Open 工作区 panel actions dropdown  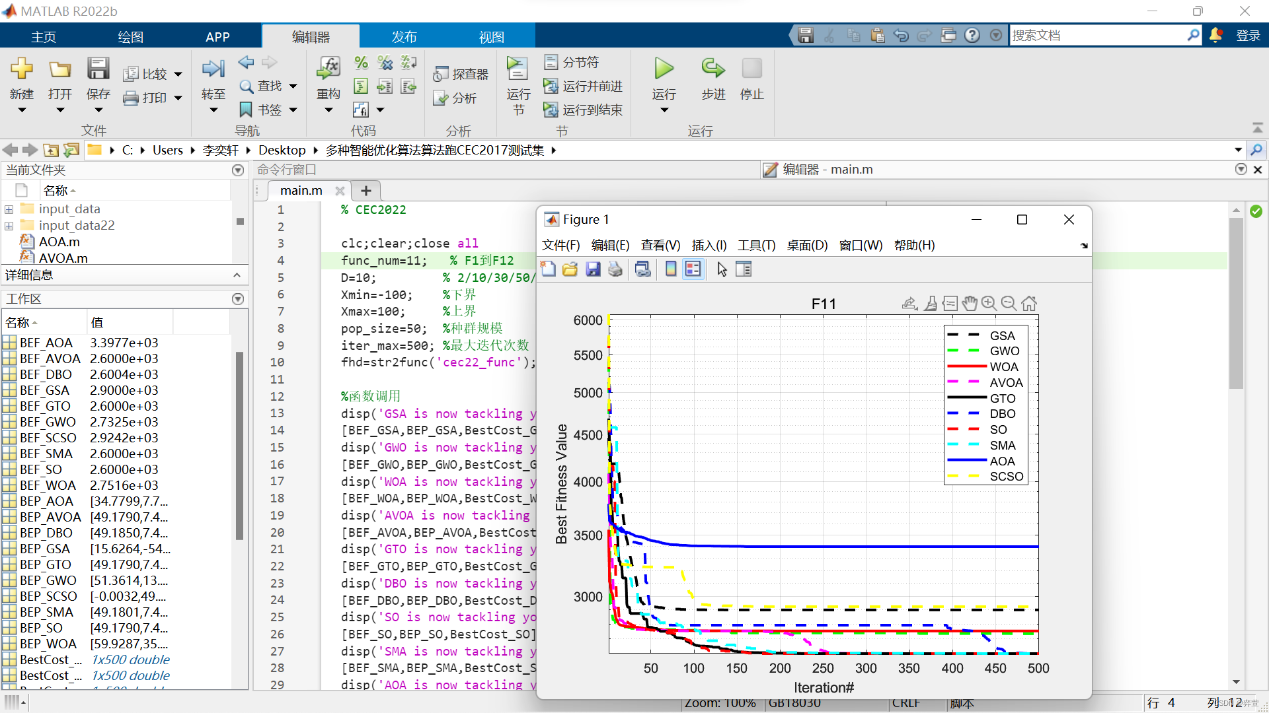pyautogui.click(x=238, y=299)
